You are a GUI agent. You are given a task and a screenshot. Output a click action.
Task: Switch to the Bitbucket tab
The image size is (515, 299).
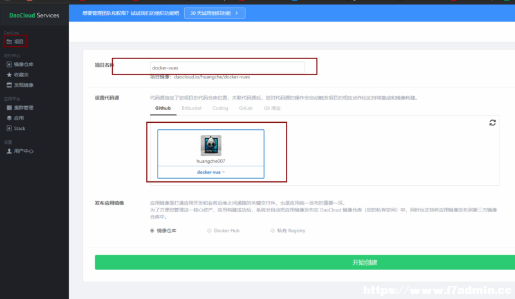pyautogui.click(x=191, y=108)
